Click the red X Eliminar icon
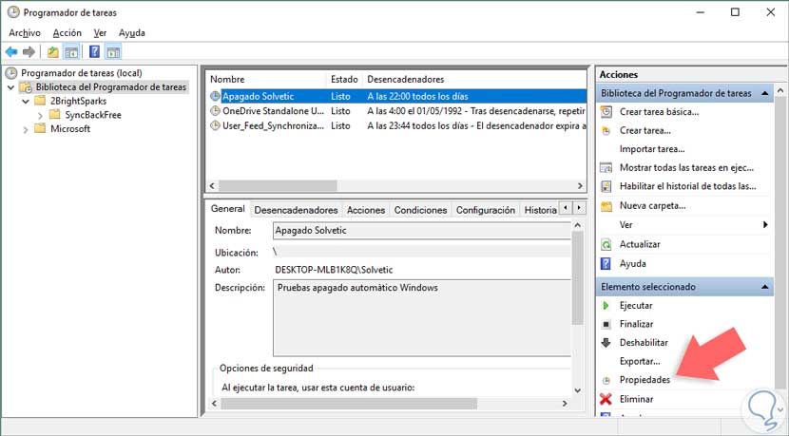 point(606,399)
